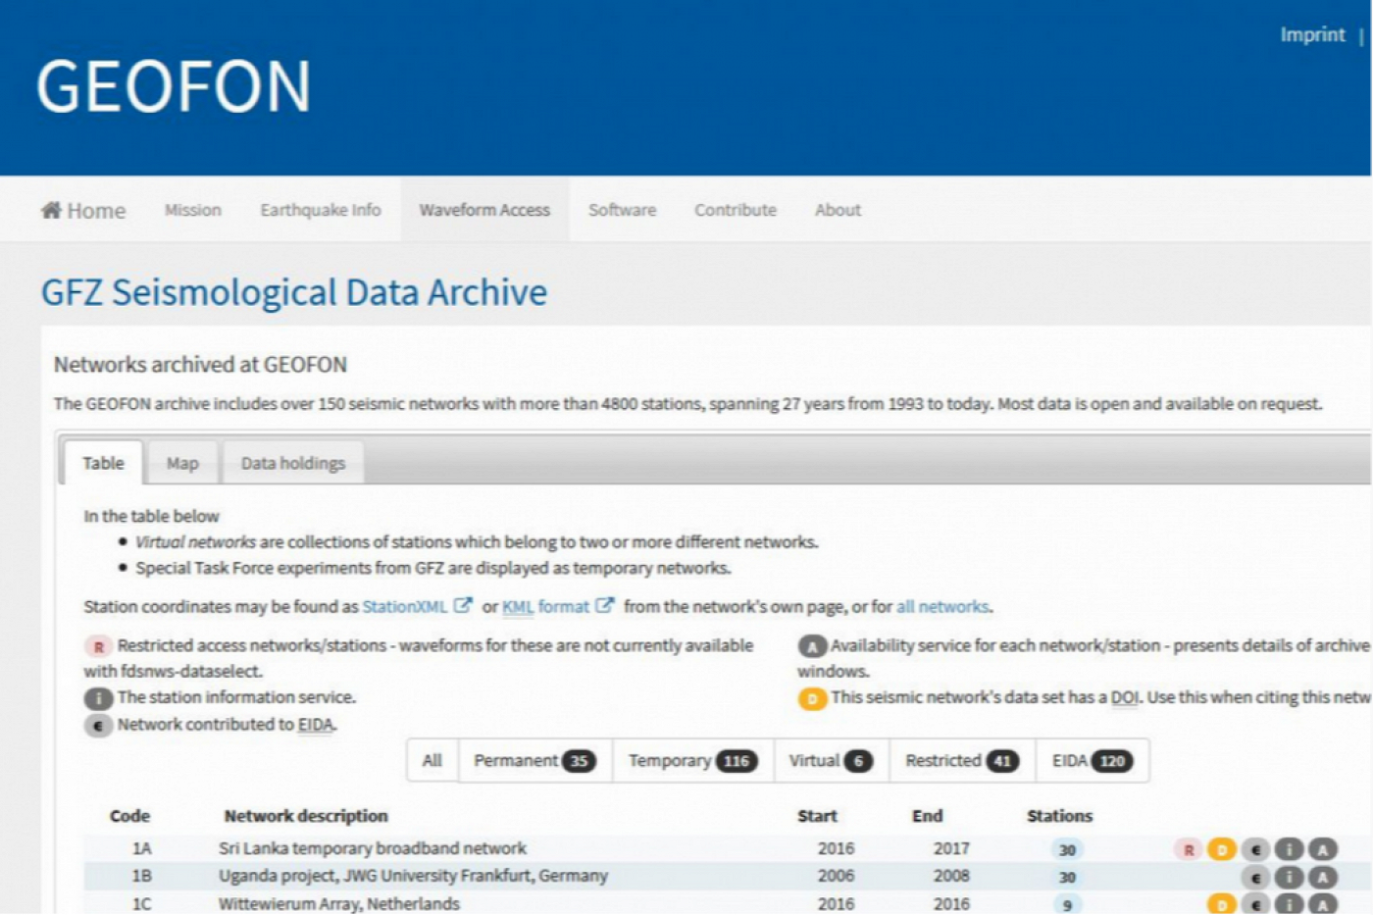Click the EIDA euro icon on the Wittewierum Array row
This screenshot has height=915, width=1373.
point(1255,902)
